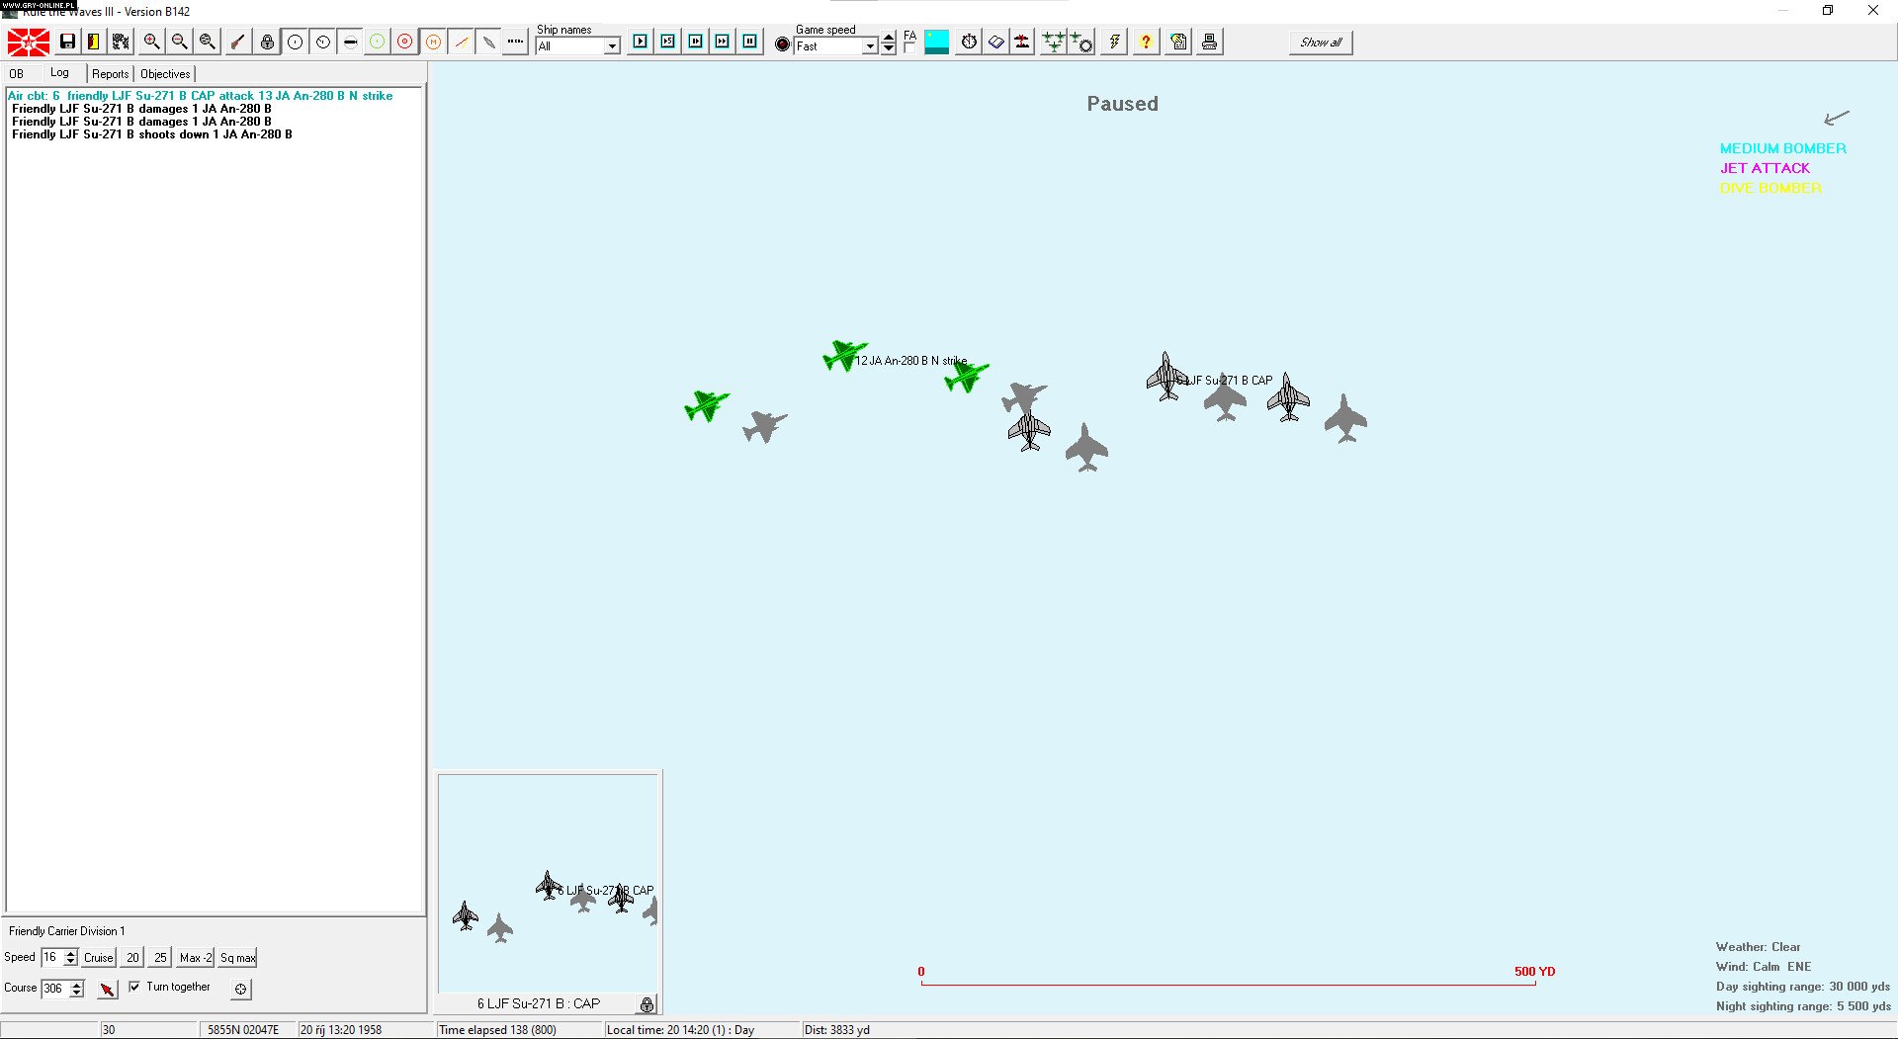Screen dimensions: 1898x1039
Task: Click the padlock lock tool on toolbar
Action: [x=267, y=42]
